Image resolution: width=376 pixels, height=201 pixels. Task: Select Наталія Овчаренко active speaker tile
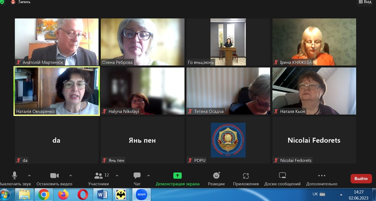pyautogui.click(x=57, y=91)
